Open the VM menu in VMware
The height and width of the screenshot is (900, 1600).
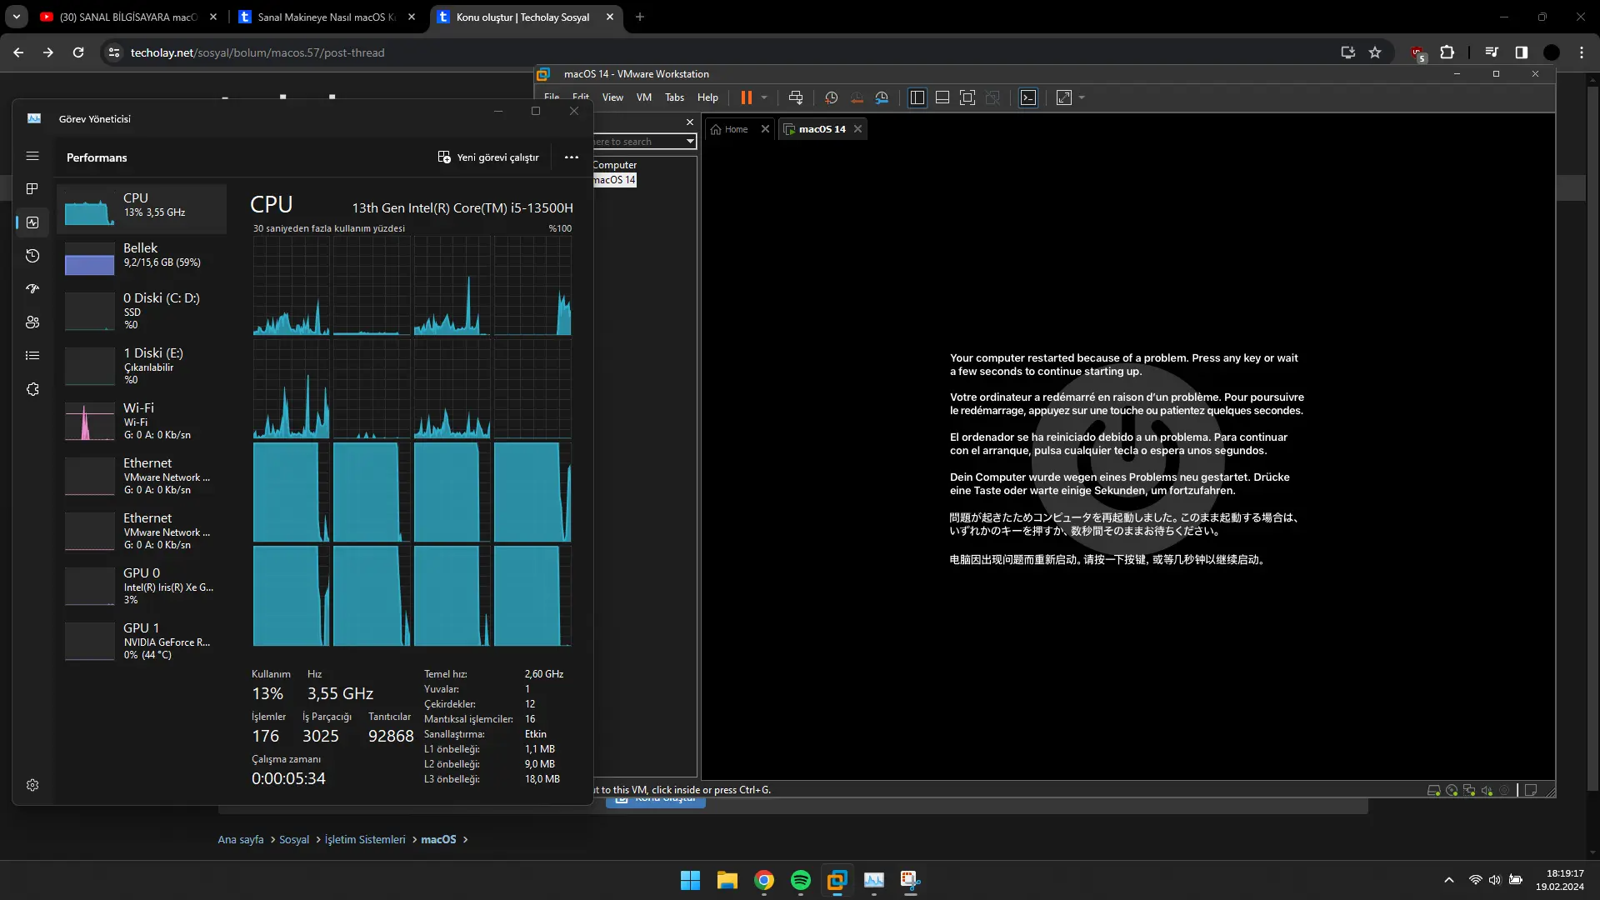644,97
